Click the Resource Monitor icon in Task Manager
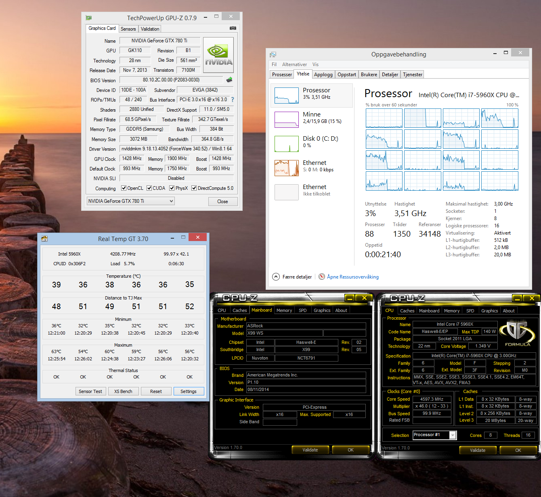 coord(322,277)
